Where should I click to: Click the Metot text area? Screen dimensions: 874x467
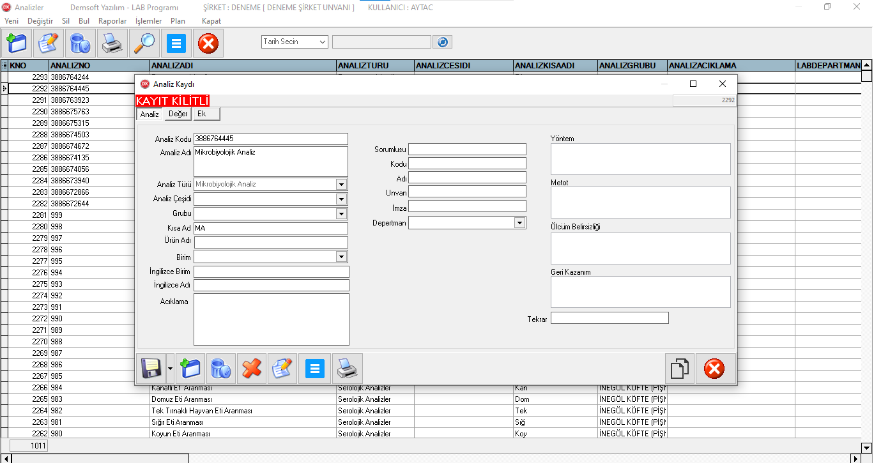pyautogui.click(x=641, y=203)
